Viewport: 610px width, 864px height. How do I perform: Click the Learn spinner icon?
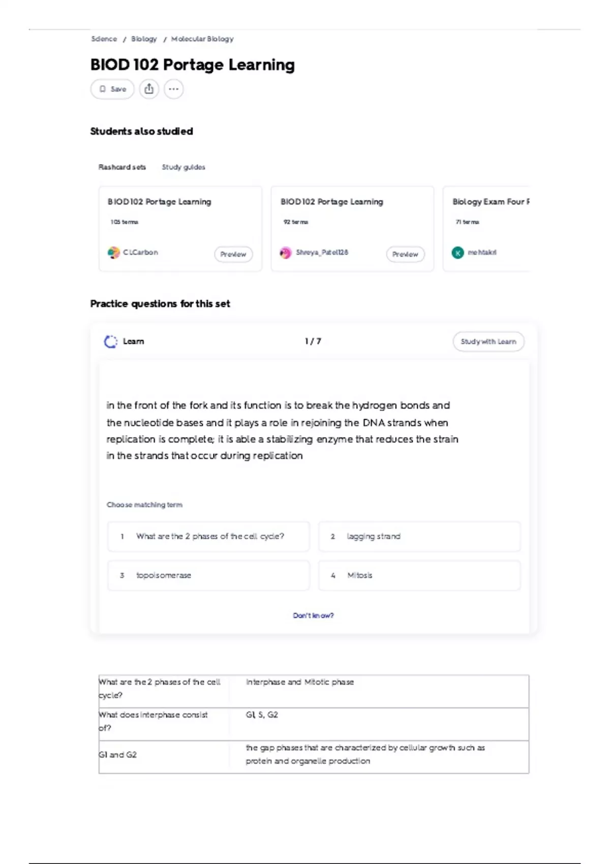pos(110,342)
